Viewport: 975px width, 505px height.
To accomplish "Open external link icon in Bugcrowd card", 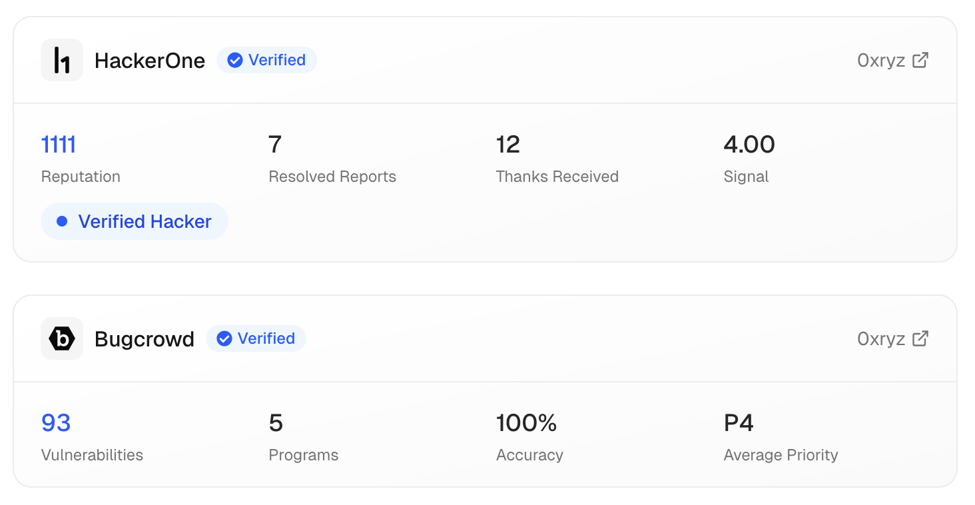I will [x=920, y=338].
